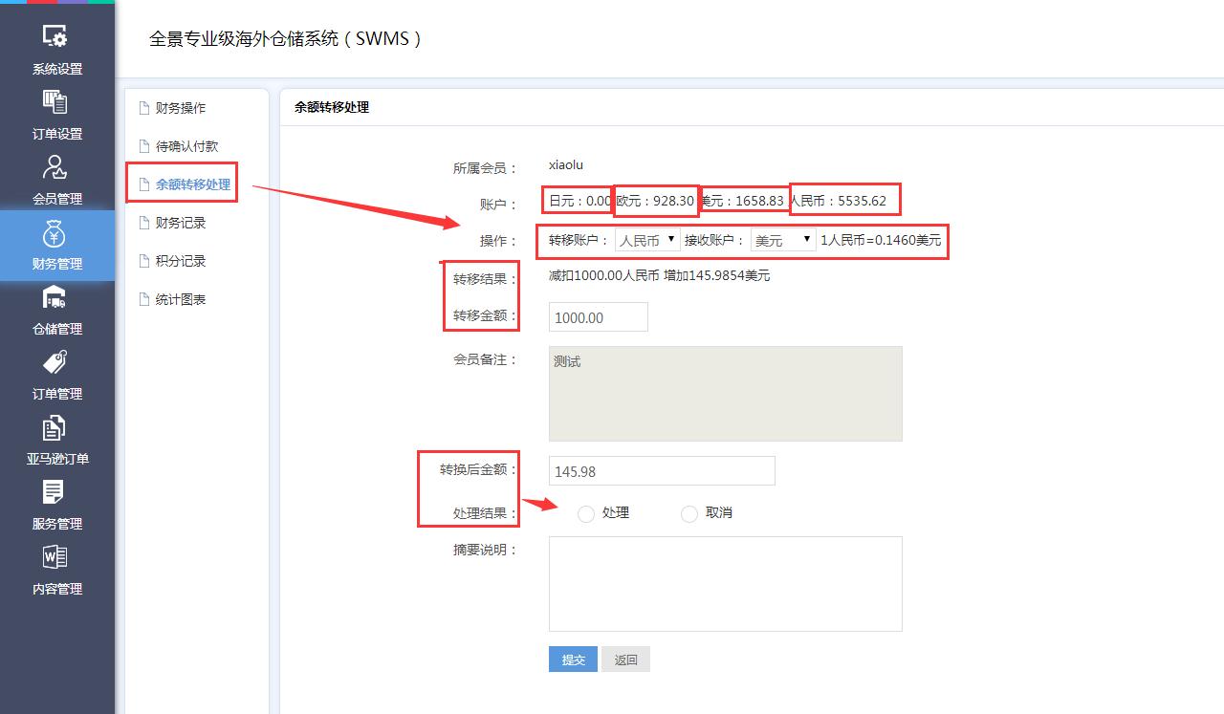Open the 接收账户 currency dropdown
This screenshot has height=714, width=1224.
(x=783, y=241)
